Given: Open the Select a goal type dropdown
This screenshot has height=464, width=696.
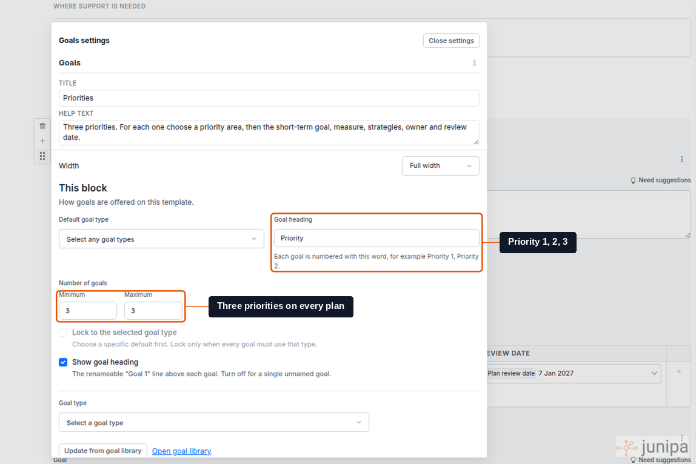Looking at the screenshot, I should [214, 423].
